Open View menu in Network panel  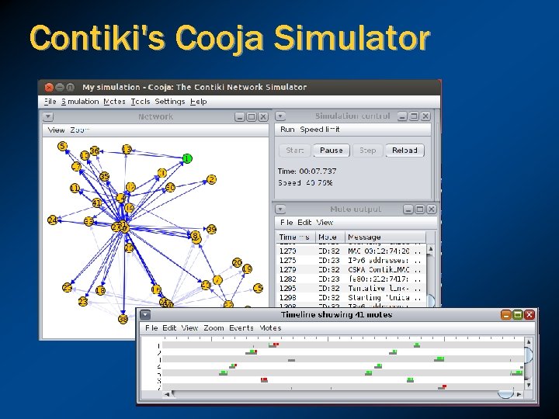coord(57,130)
